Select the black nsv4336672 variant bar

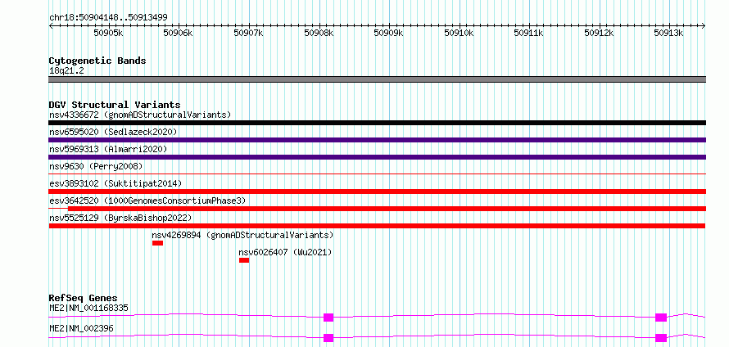pos(378,123)
